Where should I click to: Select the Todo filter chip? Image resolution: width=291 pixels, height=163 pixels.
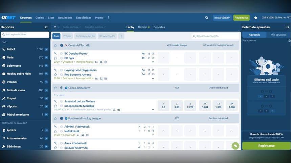[x=56, y=36]
